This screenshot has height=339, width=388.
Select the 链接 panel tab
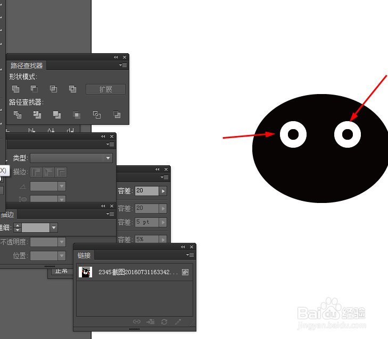tap(84, 255)
